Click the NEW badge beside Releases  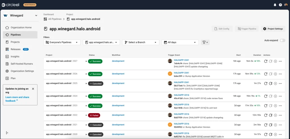tap(26, 49)
